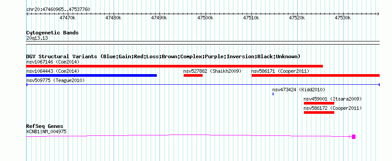Open the nsv1064443 (Coe2014) label
The height and width of the screenshot is (161, 392).
pyautogui.click(x=53, y=71)
